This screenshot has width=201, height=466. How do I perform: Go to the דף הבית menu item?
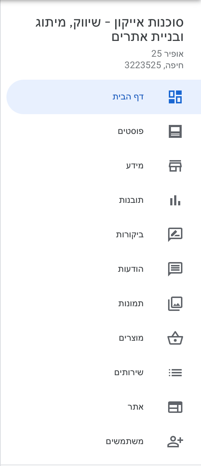[104, 97]
